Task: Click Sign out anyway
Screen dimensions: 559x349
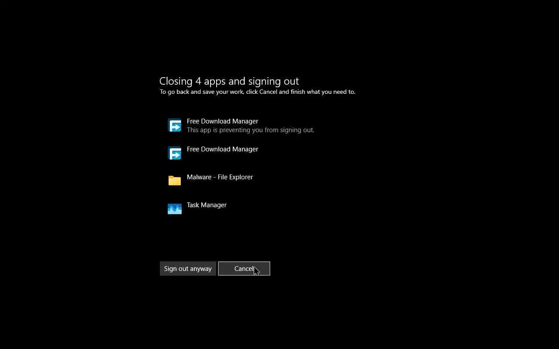Action: tap(188, 269)
